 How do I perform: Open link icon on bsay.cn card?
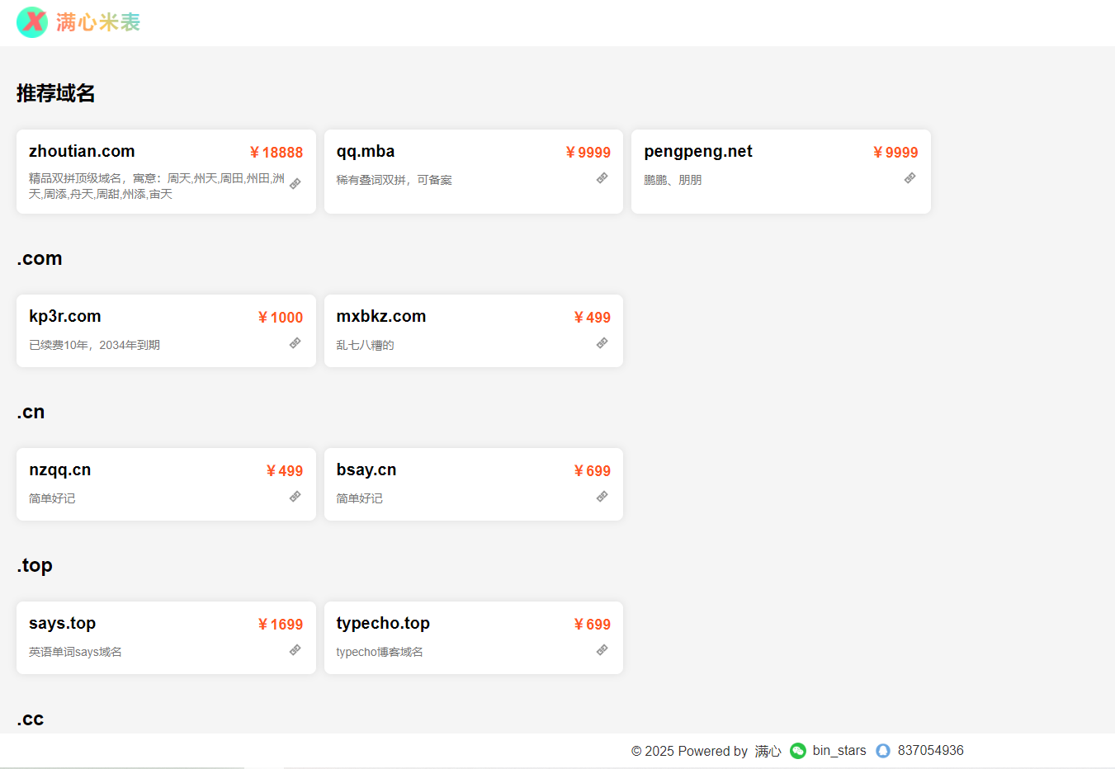(602, 497)
